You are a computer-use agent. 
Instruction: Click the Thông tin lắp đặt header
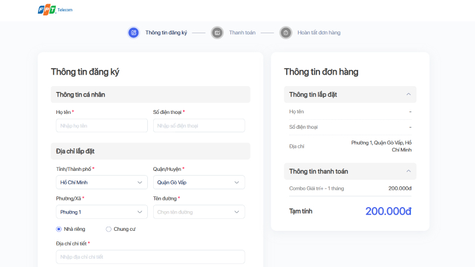[350, 94]
